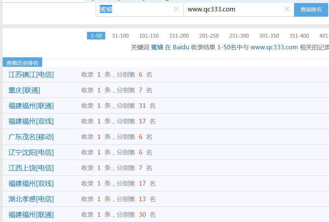
Task: Select the 1-50 ranking range tab
Action: click(x=96, y=36)
